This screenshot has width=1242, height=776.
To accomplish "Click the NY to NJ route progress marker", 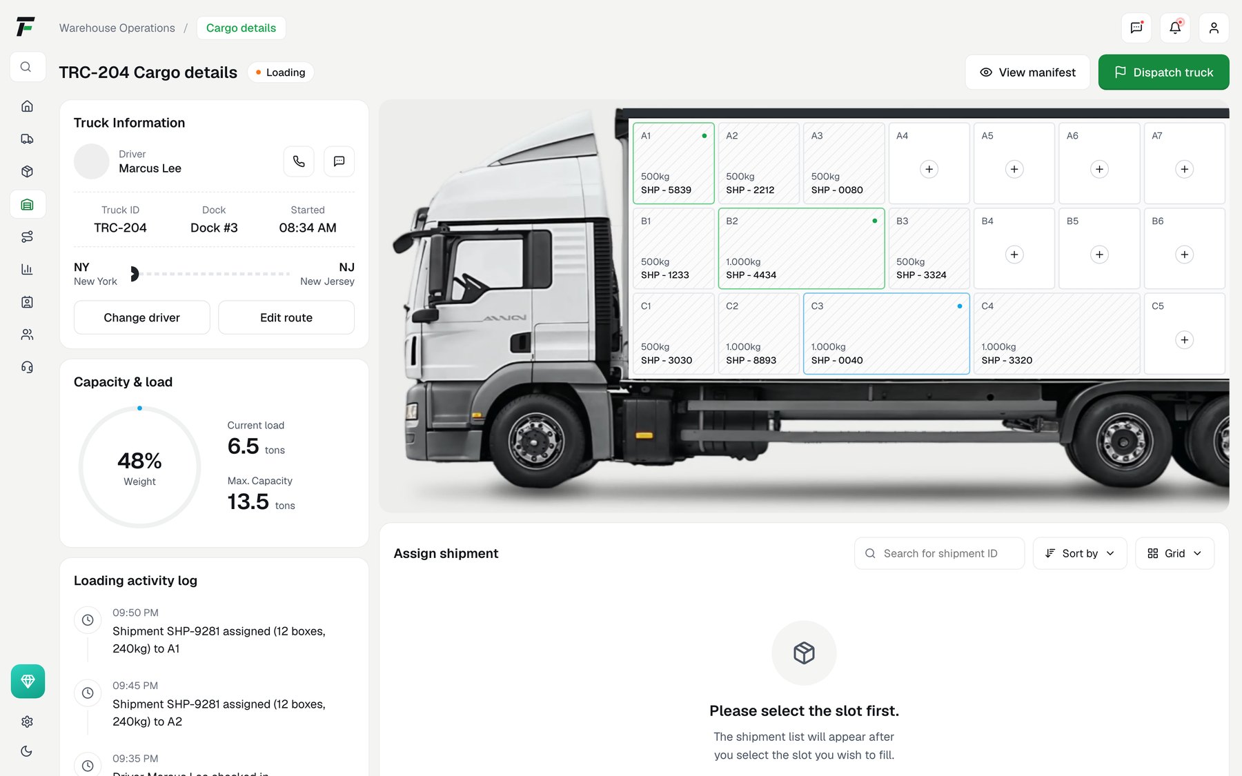I will (x=135, y=274).
